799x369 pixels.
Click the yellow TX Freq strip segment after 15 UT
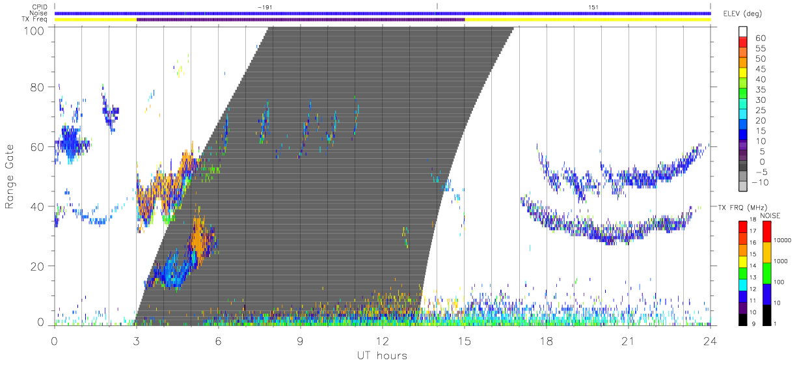(x=588, y=20)
